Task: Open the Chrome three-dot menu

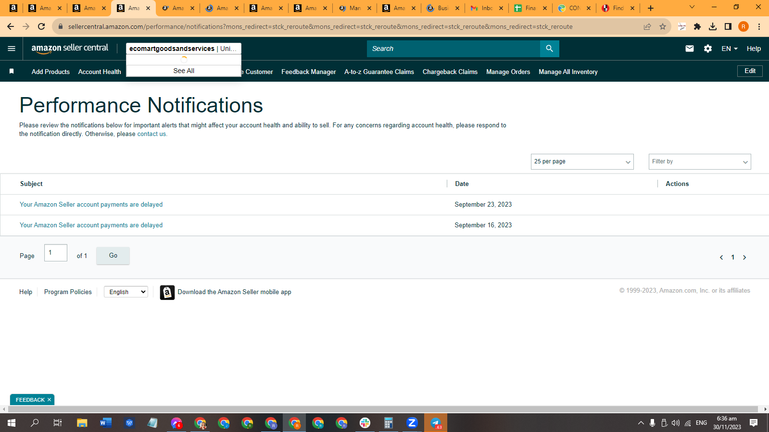Action: coord(759,26)
